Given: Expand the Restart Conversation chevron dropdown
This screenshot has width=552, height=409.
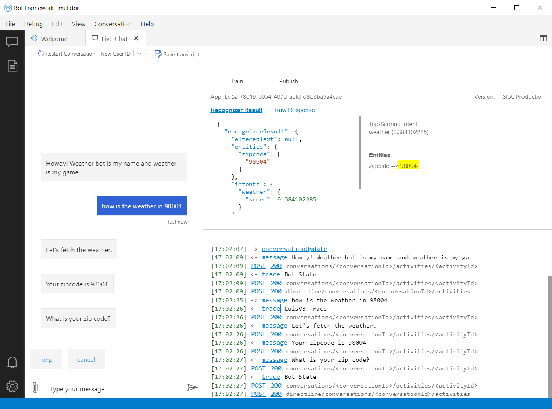Looking at the screenshot, I should point(139,53).
